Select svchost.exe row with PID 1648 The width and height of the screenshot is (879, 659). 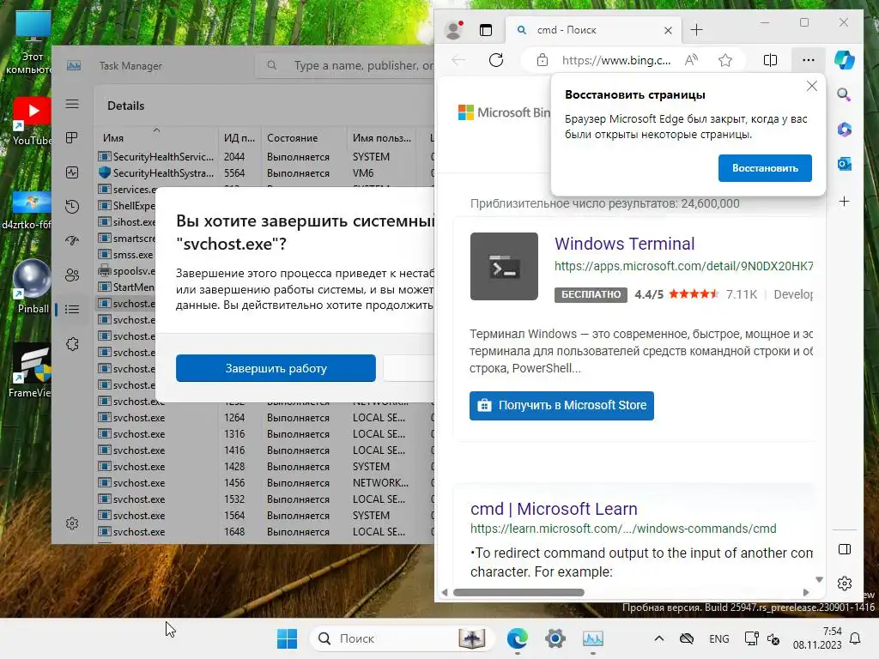coord(265,532)
